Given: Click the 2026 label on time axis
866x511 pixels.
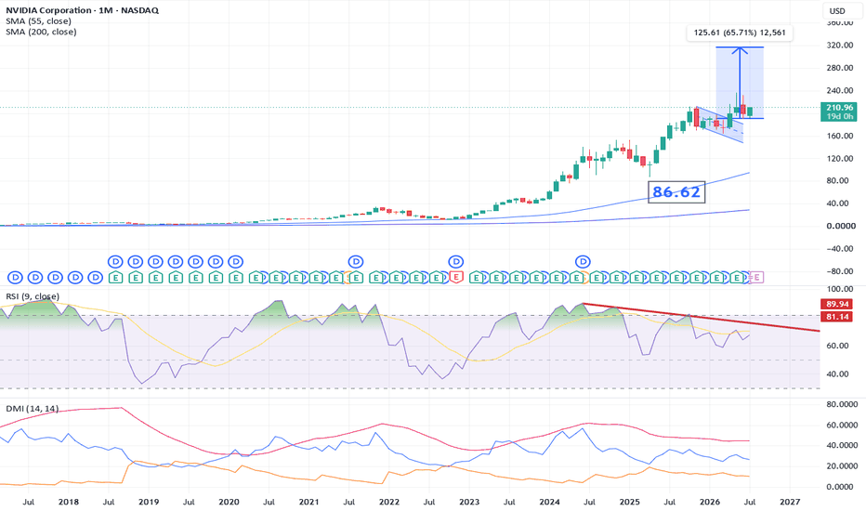Looking at the screenshot, I should point(710,502).
